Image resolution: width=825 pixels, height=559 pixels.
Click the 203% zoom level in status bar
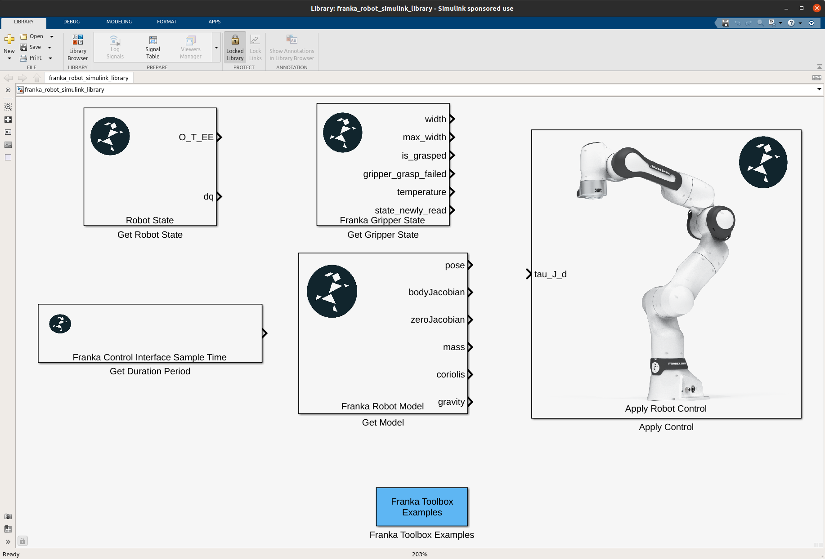419,554
